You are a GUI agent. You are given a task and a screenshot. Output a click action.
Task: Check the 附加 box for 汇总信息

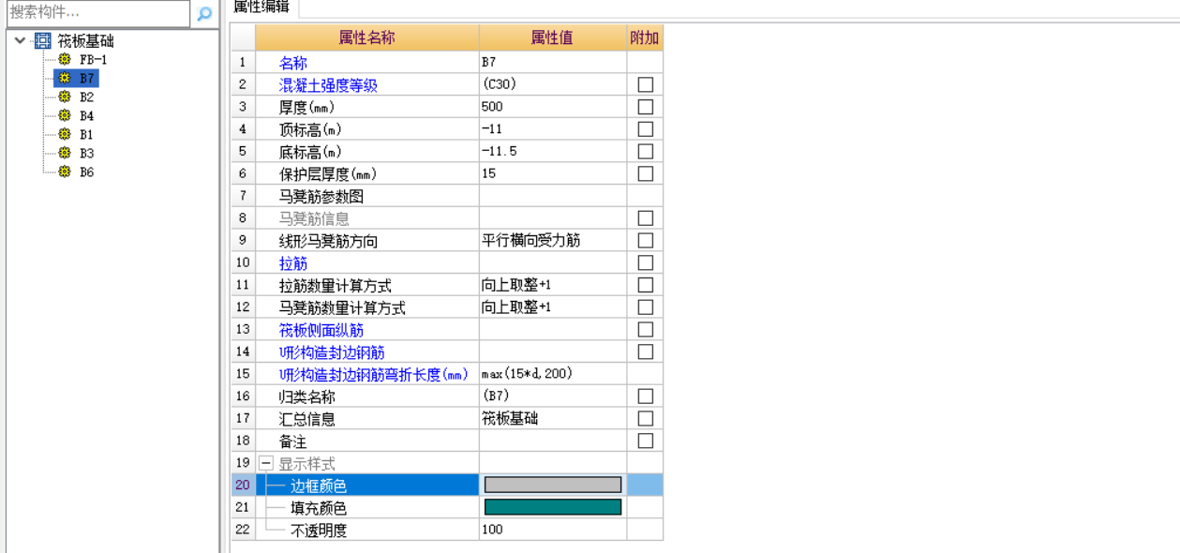[645, 418]
